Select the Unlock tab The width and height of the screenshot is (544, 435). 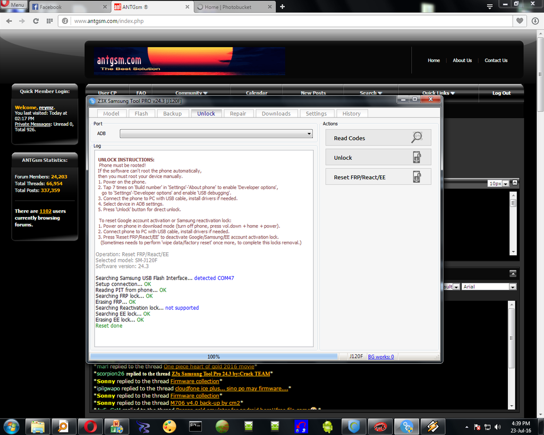[206, 114]
